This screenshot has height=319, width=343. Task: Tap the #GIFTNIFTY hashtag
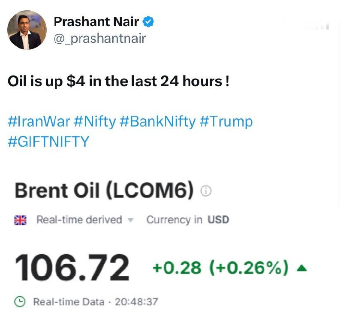(x=48, y=141)
